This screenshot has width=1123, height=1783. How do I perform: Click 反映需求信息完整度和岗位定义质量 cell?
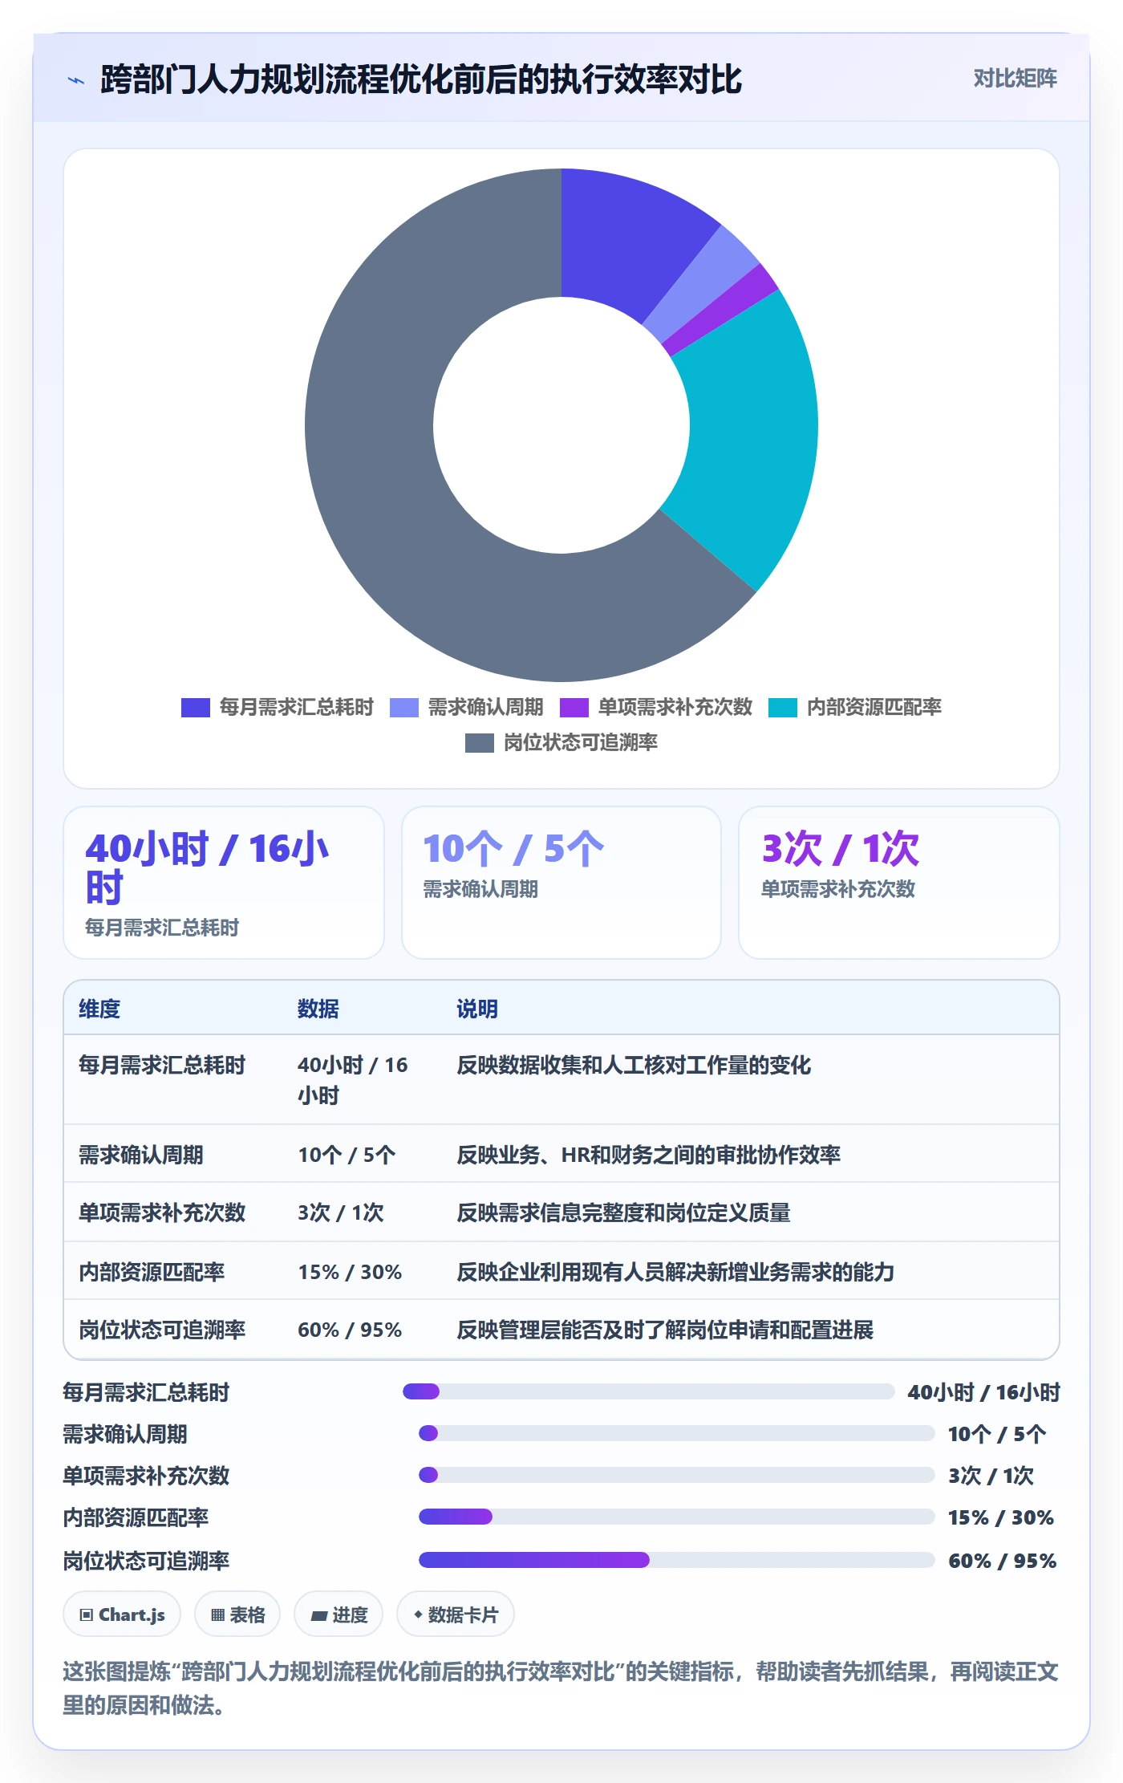[623, 1212]
